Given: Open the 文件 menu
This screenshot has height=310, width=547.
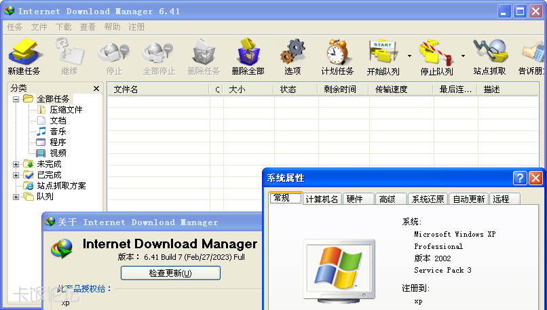Looking at the screenshot, I should click(39, 27).
